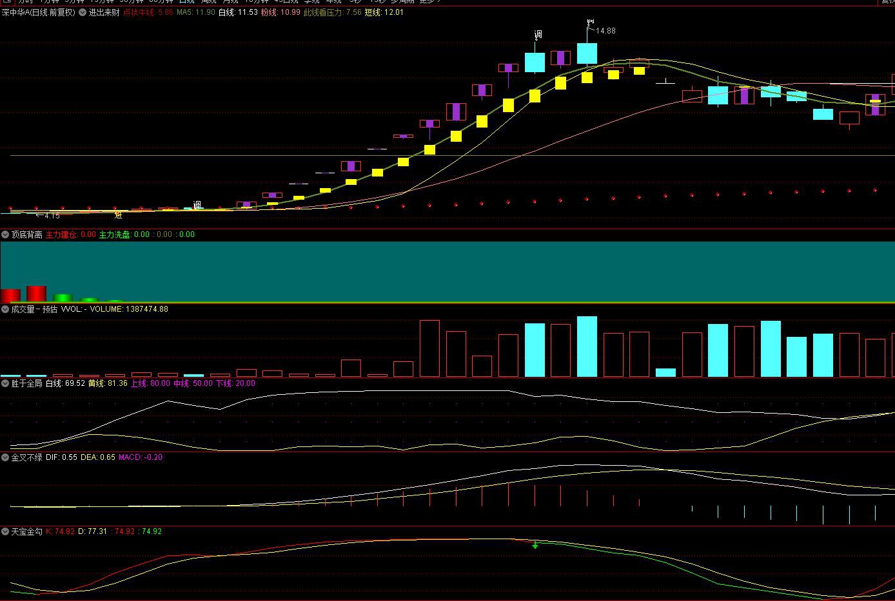
Task: Click the 主力建仓: 0.00 value
Action: coord(71,235)
